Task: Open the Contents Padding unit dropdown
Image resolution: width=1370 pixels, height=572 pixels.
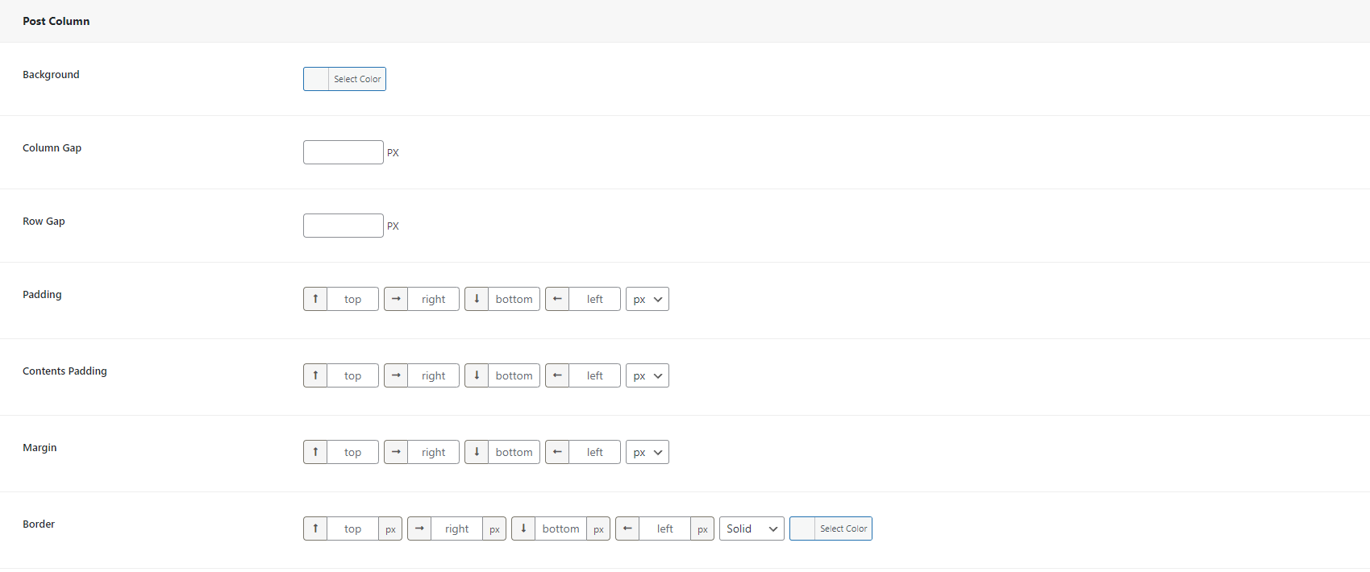Action: [647, 375]
